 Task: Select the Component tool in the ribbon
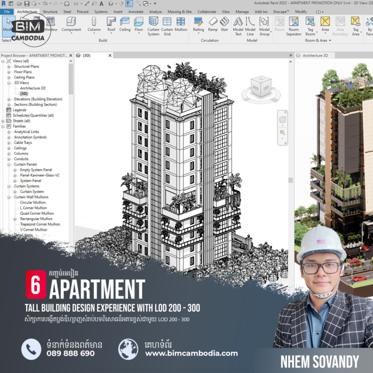(71, 25)
